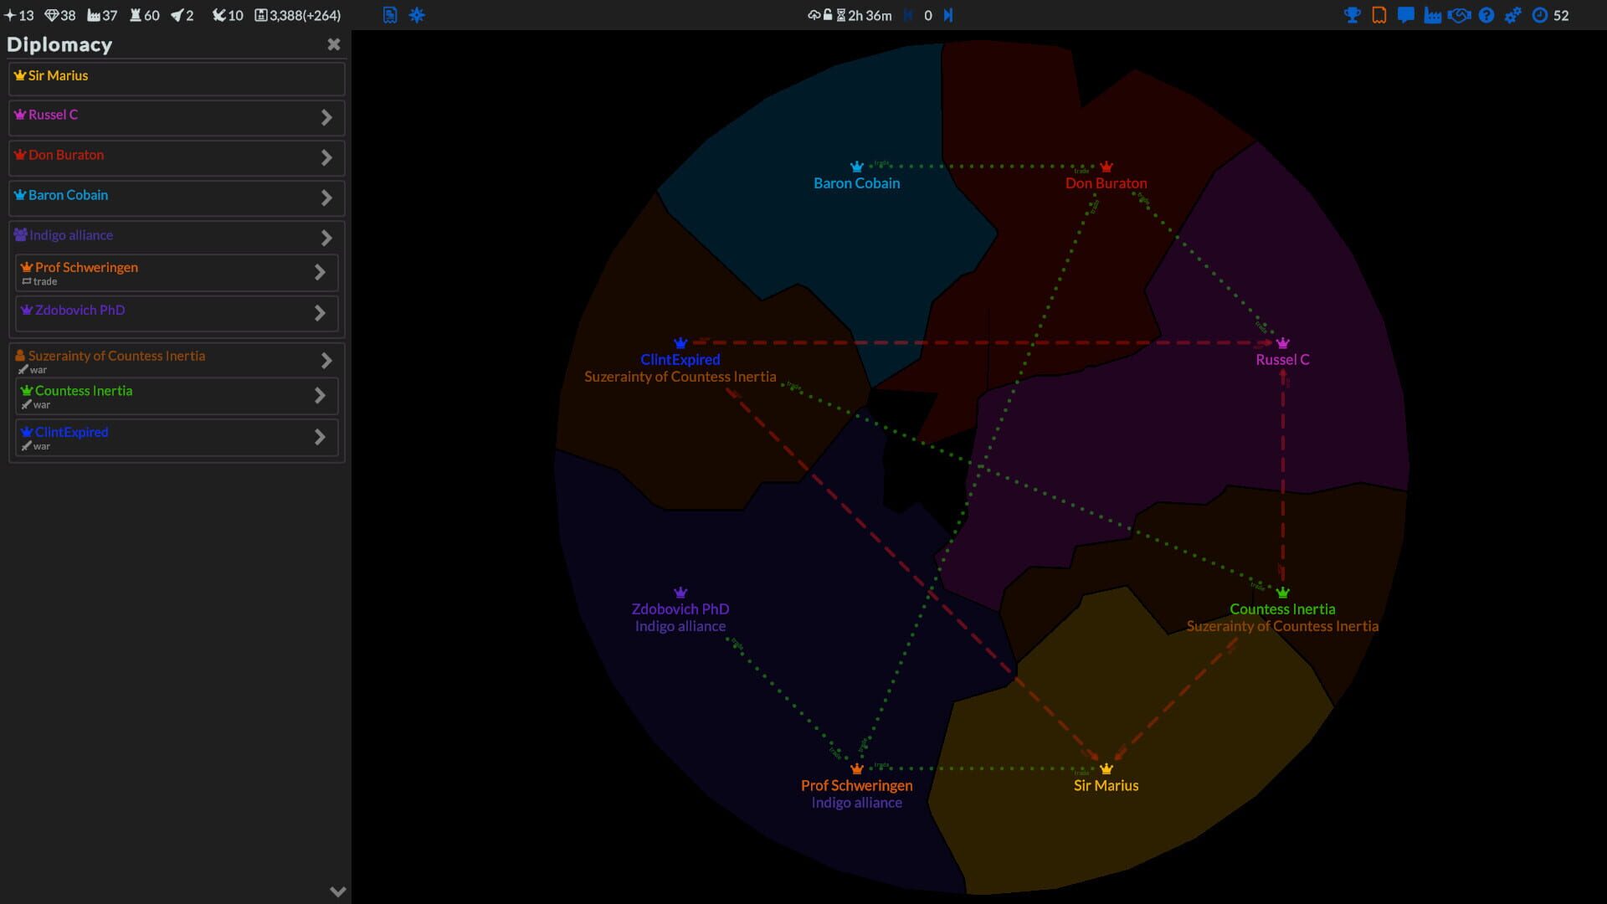Open the orange bookmark/scroll panel

point(1378,14)
